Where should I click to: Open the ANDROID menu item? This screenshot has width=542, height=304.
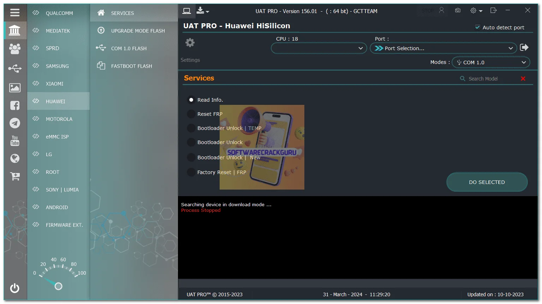click(x=58, y=207)
